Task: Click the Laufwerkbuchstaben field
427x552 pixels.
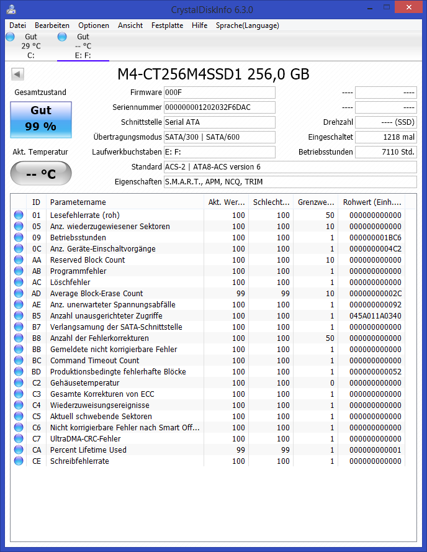Action: tap(219, 152)
